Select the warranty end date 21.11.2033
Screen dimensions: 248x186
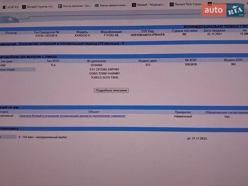(199, 139)
